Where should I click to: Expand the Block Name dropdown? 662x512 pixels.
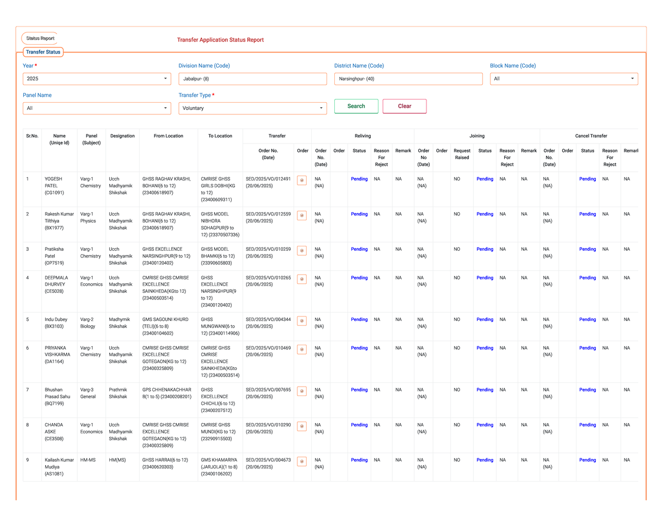[x=564, y=79]
